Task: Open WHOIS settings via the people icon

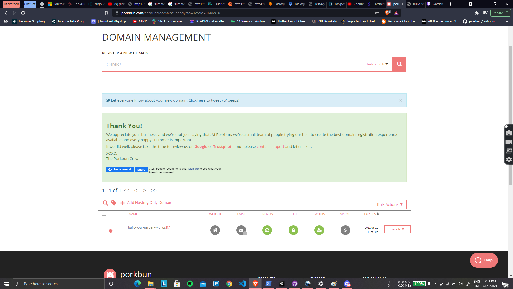Action: 319,230
